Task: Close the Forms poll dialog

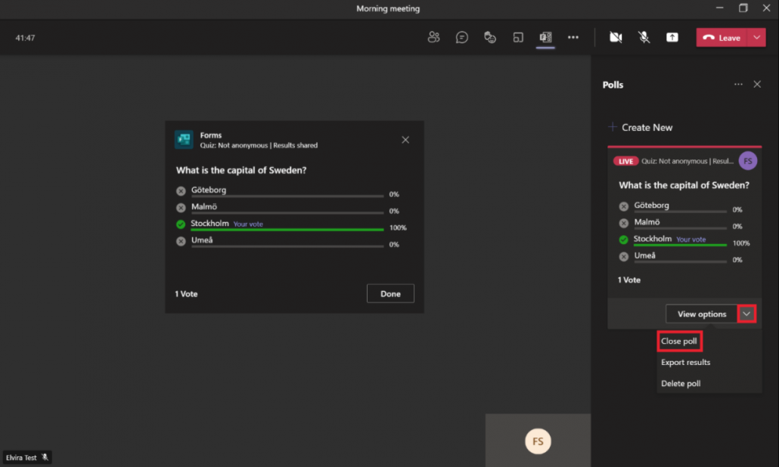Action: click(405, 140)
